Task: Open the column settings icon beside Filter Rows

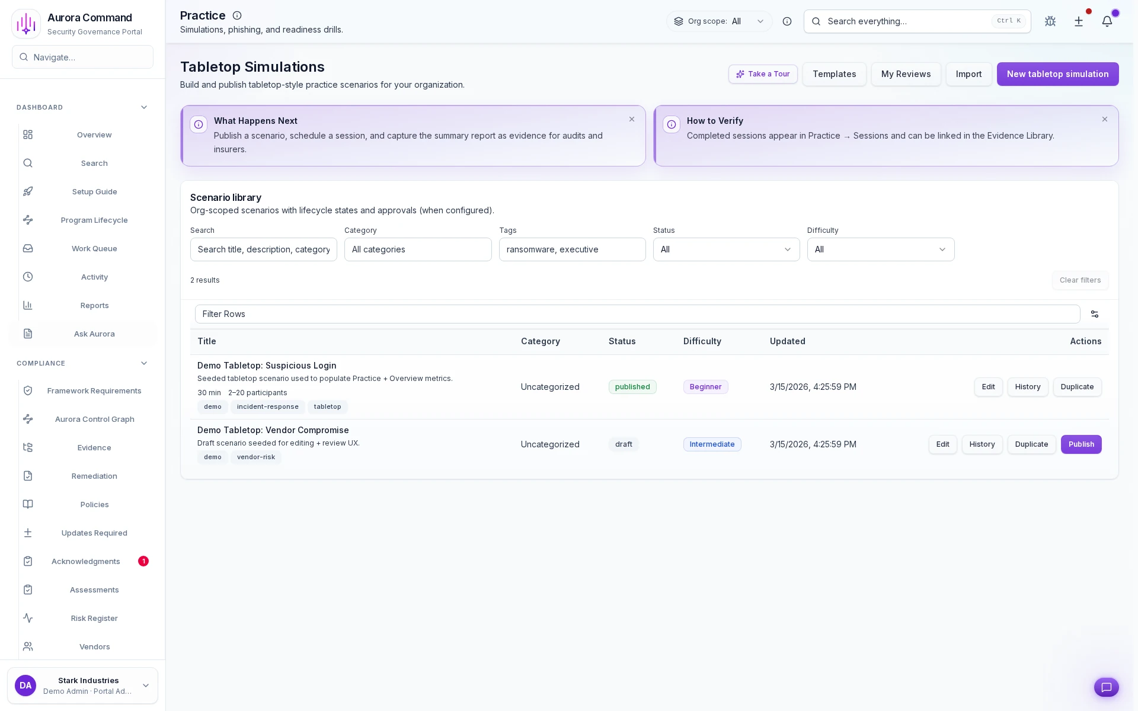Action: 1094,314
